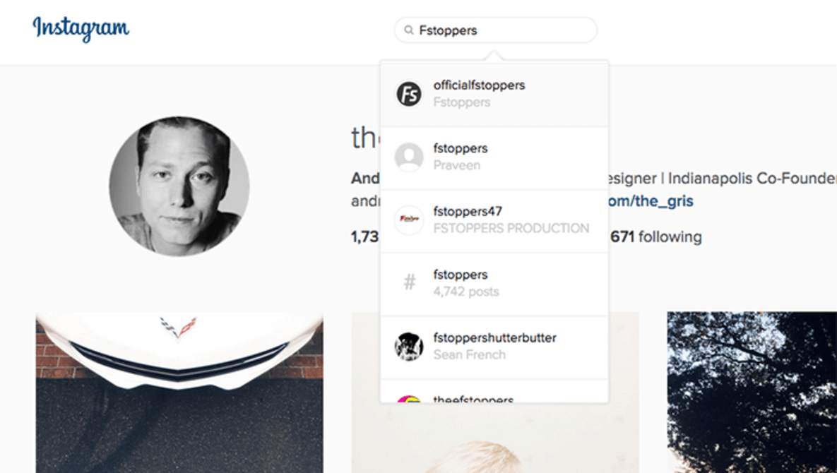837x473 pixels.
Task: Click the fstoppershutterbutter avatar
Action: [409, 346]
